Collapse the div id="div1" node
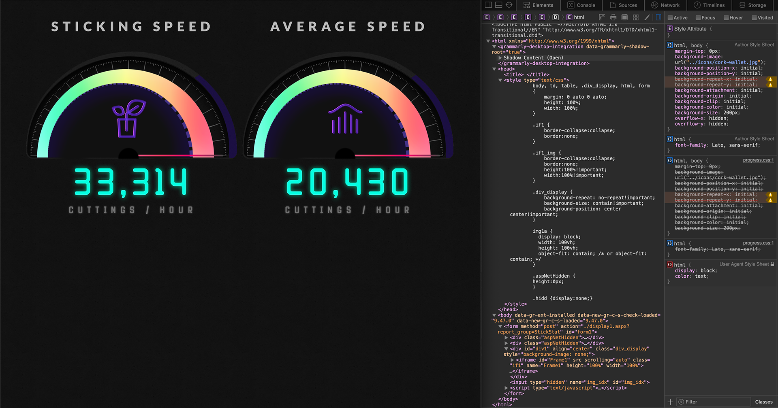Screen dimensions: 778x408 [506, 348]
